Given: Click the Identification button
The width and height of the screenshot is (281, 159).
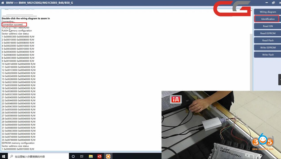Looking at the screenshot, I should point(268,19).
